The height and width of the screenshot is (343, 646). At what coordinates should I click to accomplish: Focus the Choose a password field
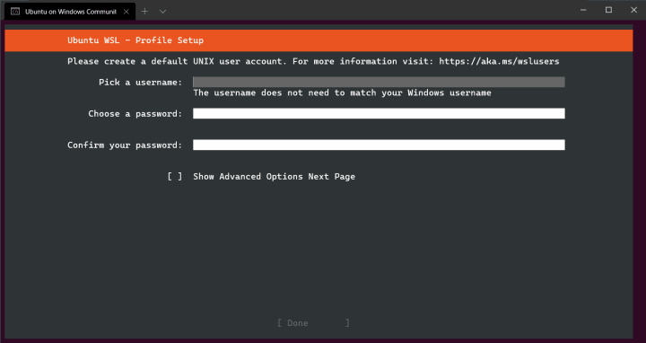[x=379, y=113]
